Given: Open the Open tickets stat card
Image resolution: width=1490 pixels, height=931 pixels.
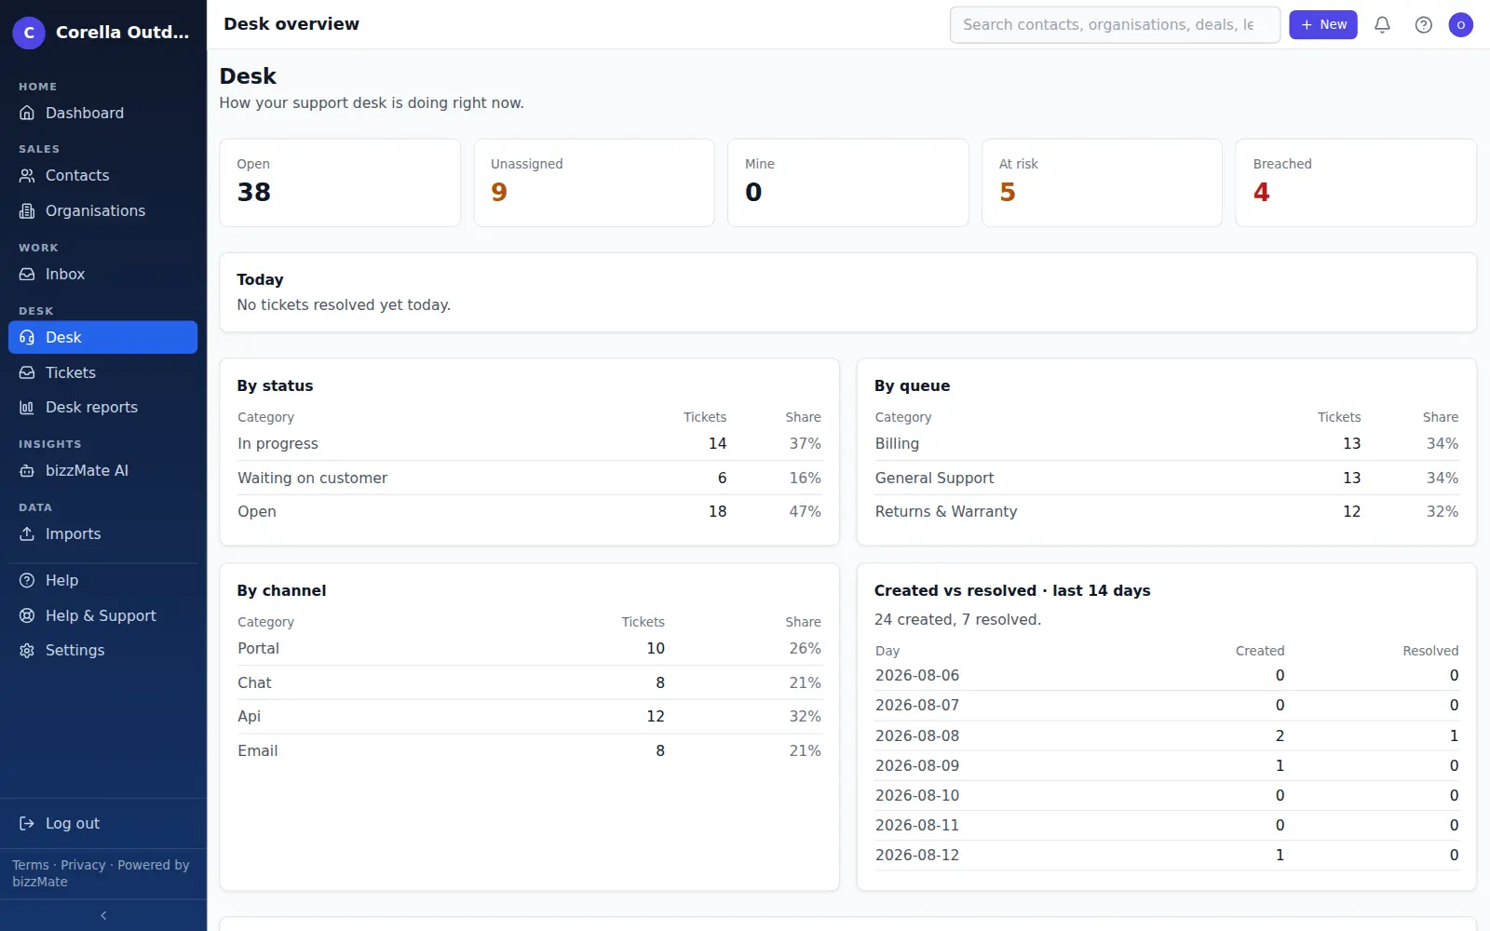Looking at the screenshot, I should click(x=340, y=182).
